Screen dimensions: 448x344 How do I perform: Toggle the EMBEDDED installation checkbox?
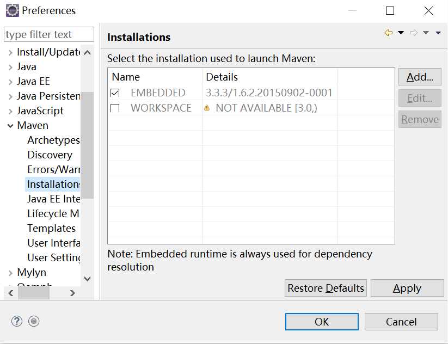click(x=115, y=93)
